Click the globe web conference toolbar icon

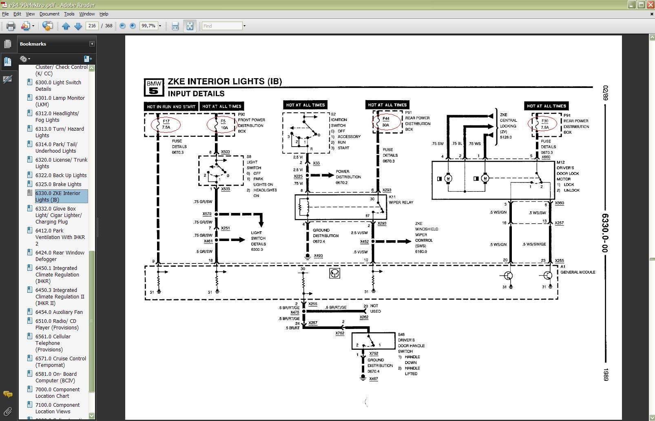pos(47,26)
